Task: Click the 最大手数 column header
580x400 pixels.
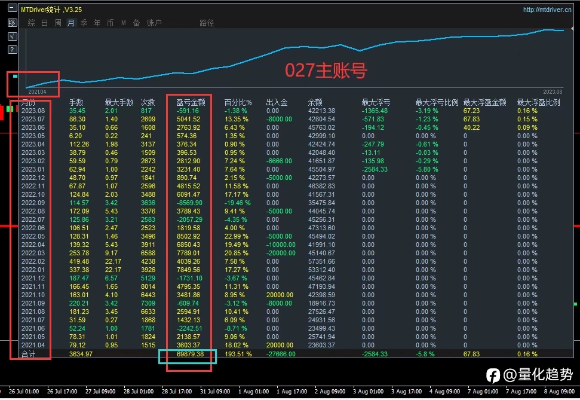Action: point(119,102)
